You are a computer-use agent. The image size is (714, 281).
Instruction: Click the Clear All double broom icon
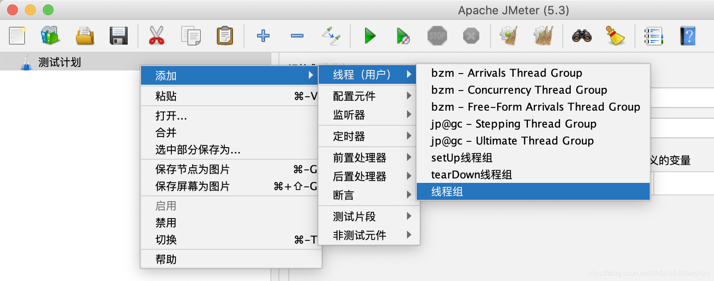tap(543, 36)
